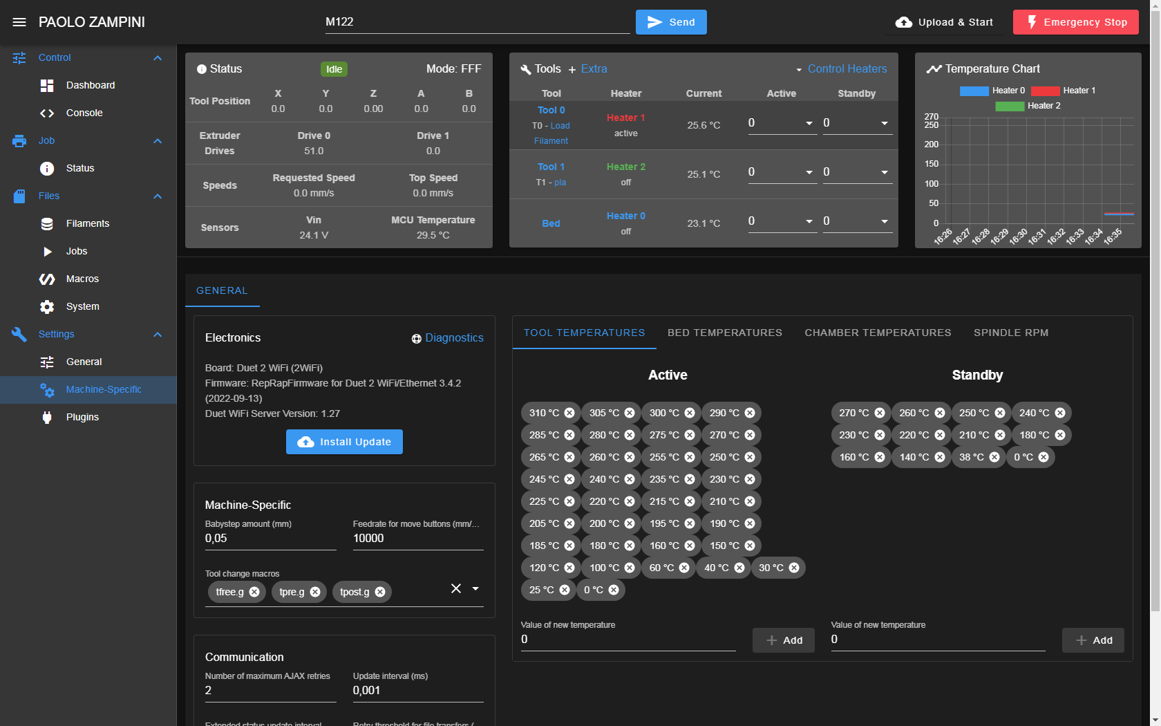The height and width of the screenshot is (726, 1161).
Task: Toggle Heater 2 legend in temperature chart
Action: coord(1028,106)
